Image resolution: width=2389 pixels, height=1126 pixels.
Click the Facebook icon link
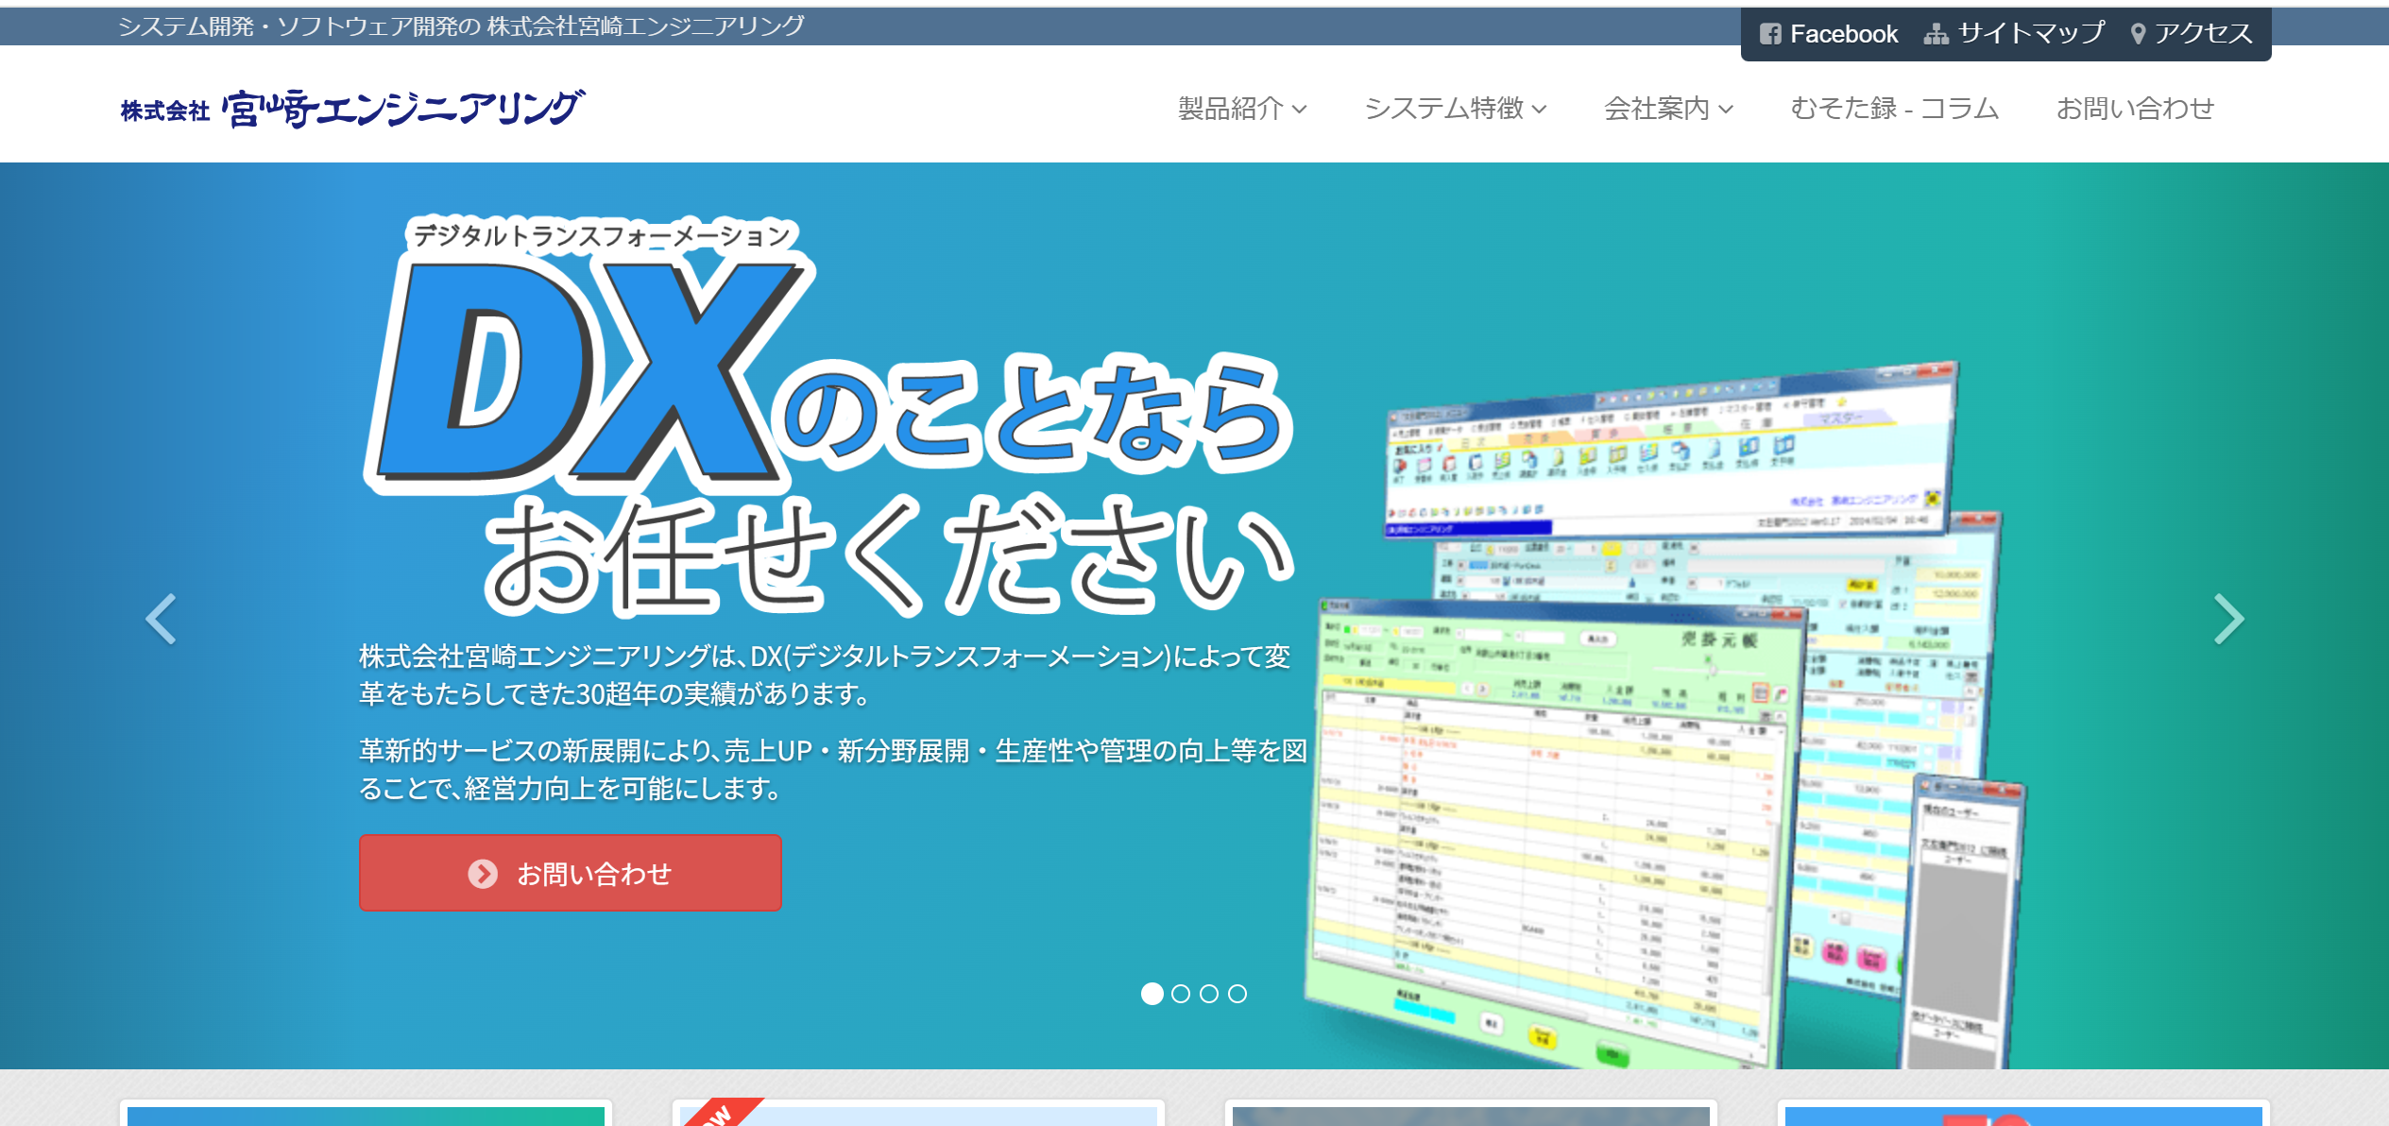coord(1770,34)
